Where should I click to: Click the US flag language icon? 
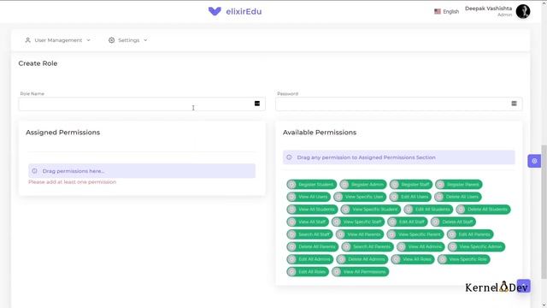(x=438, y=11)
